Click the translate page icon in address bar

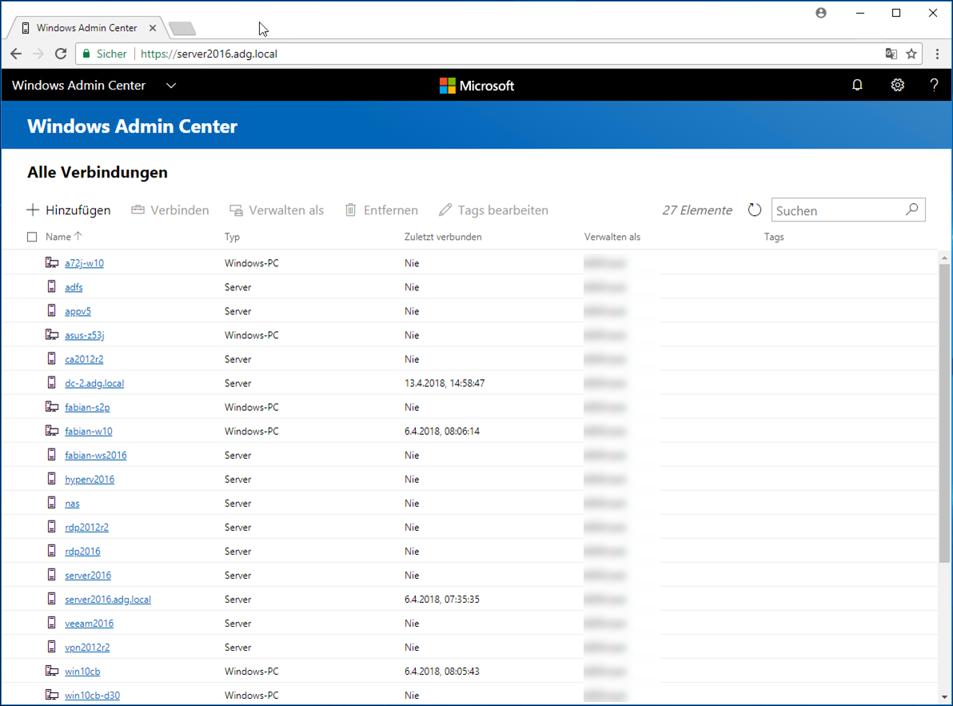point(891,54)
